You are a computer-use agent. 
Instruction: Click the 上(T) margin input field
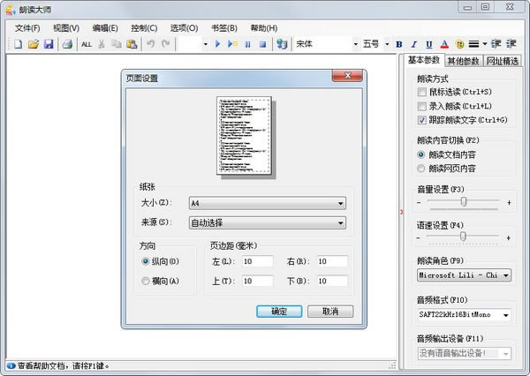click(258, 281)
